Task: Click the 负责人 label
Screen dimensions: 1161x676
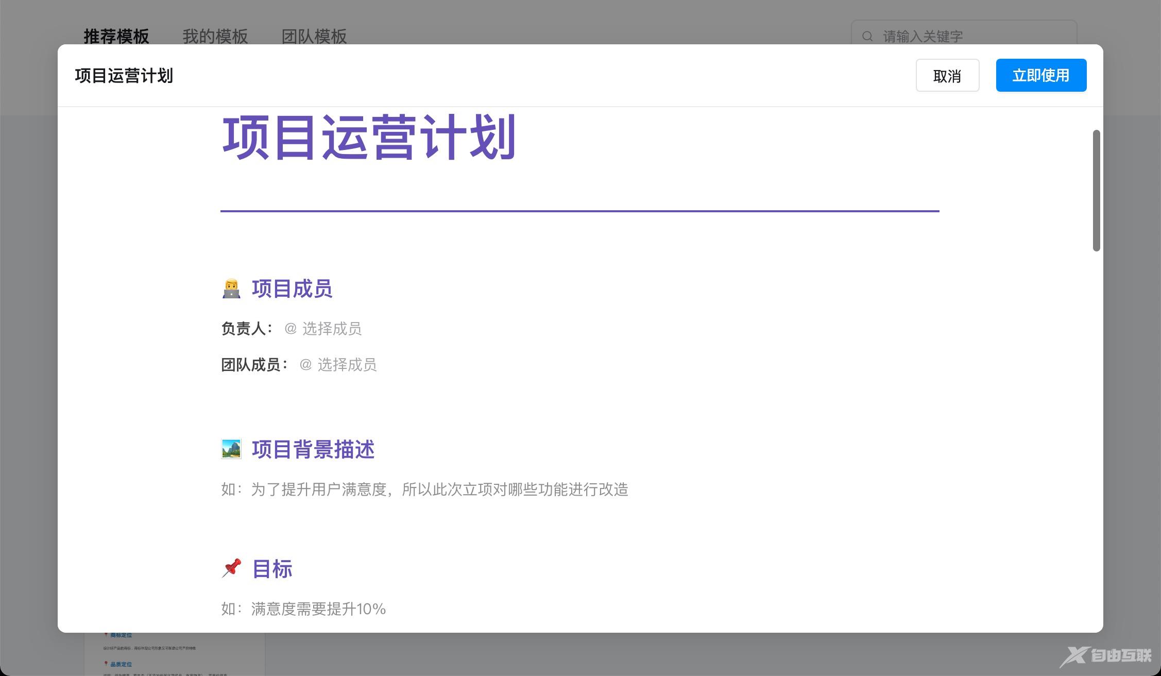Action: point(247,328)
